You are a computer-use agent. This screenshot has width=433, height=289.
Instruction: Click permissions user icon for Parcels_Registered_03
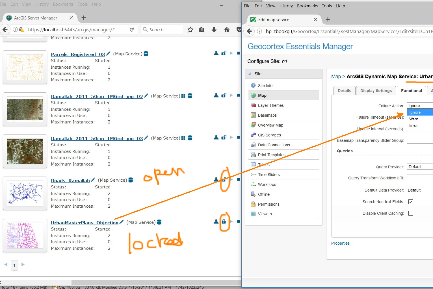pos(216,53)
